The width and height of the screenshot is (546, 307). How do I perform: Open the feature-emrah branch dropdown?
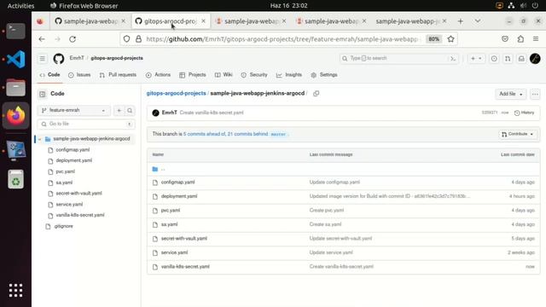pyautogui.click(x=74, y=110)
